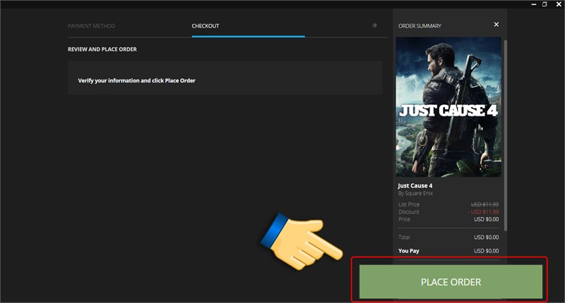
Task: Click the By Square Enix publisher text
Action: click(415, 193)
